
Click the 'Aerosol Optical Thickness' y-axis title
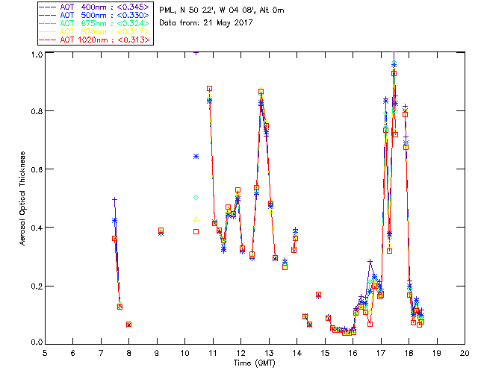[23, 198]
